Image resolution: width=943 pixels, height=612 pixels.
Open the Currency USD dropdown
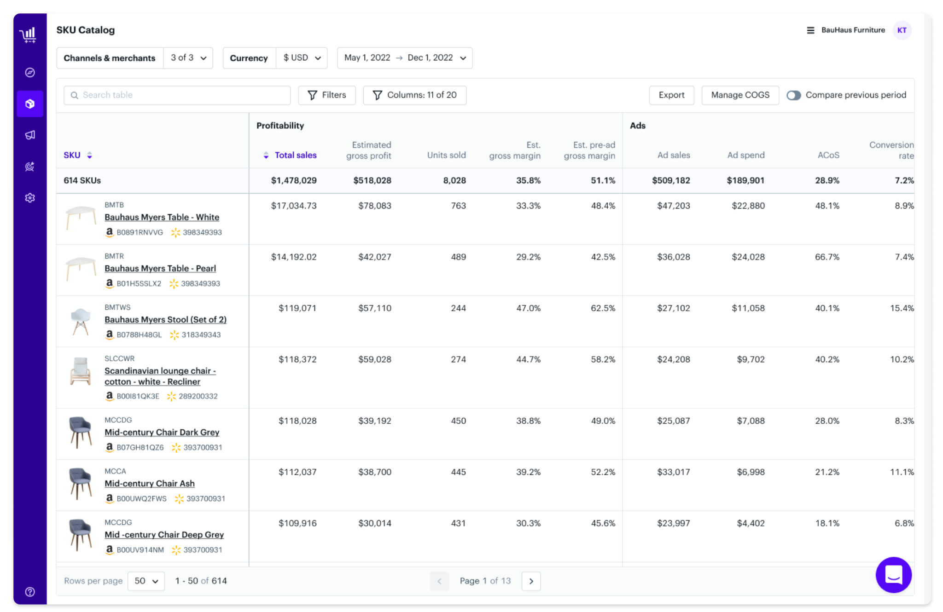[302, 58]
